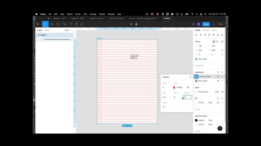Align selection to bottom

pyautogui.click(x=218, y=35)
